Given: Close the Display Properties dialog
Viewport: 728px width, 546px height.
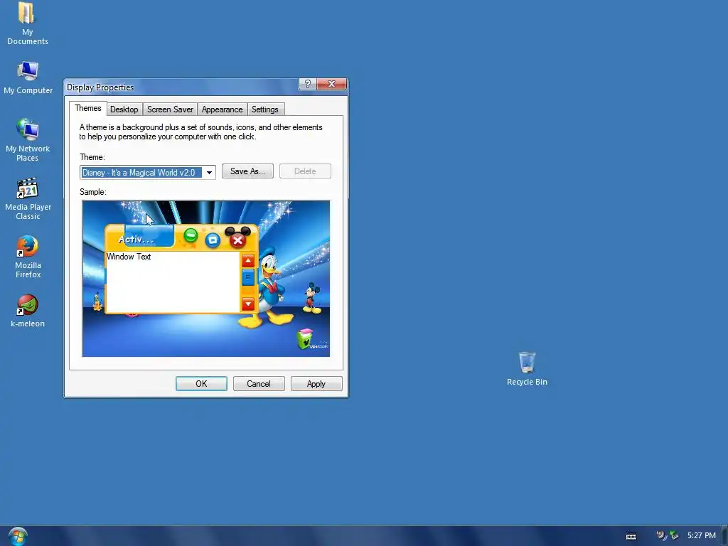Looking at the screenshot, I should (331, 84).
